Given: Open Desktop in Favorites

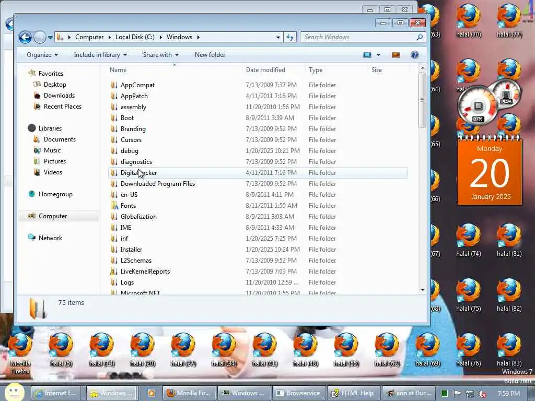Looking at the screenshot, I should tap(54, 85).
